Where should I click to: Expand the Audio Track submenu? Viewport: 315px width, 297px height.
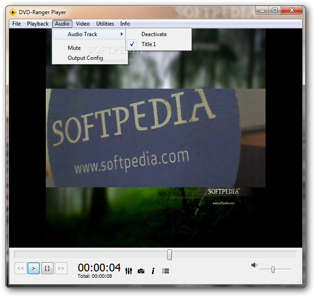[x=89, y=34]
